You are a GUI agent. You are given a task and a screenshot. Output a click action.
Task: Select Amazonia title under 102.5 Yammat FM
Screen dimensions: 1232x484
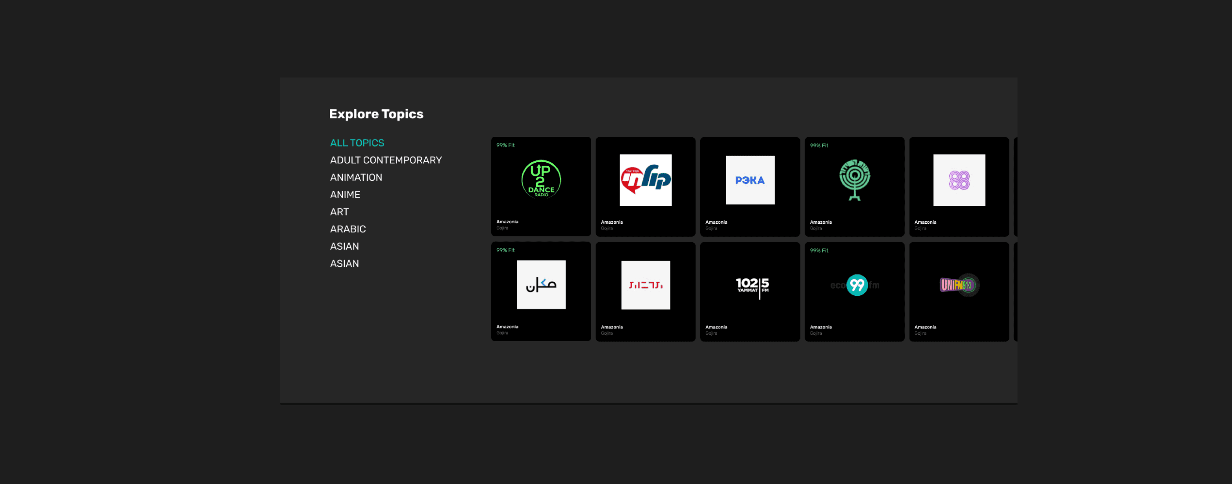click(716, 327)
